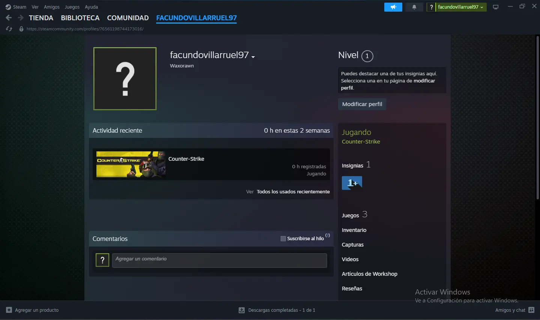The width and height of the screenshot is (540, 320).
Task: Open the Juegos menu
Action: (x=72, y=7)
